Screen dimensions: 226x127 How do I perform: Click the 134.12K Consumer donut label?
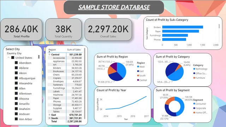pyautogui.click(x=189, y=98)
